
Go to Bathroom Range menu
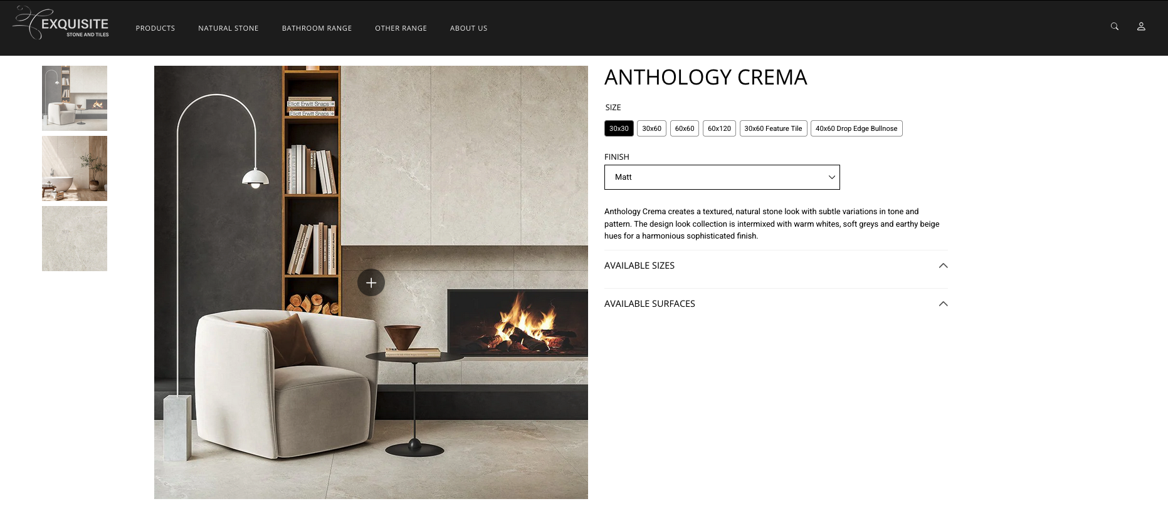[317, 28]
